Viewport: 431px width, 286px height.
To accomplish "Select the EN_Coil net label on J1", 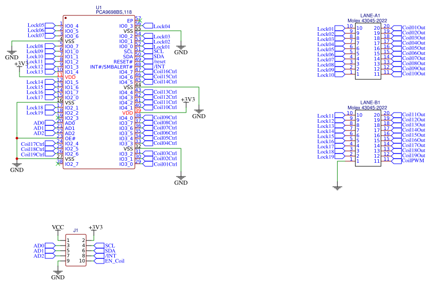I will pyautogui.click(x=115, y=261).
